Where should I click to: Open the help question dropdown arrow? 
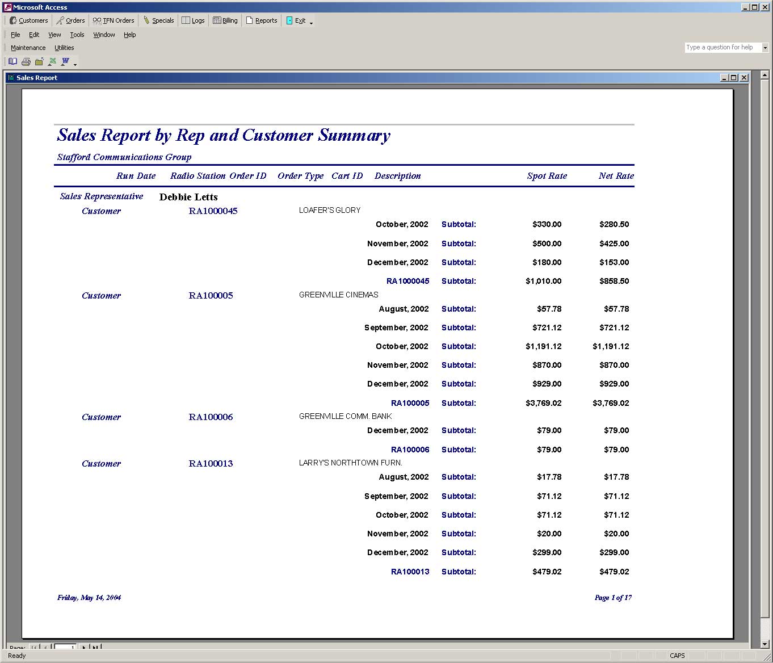765,48
